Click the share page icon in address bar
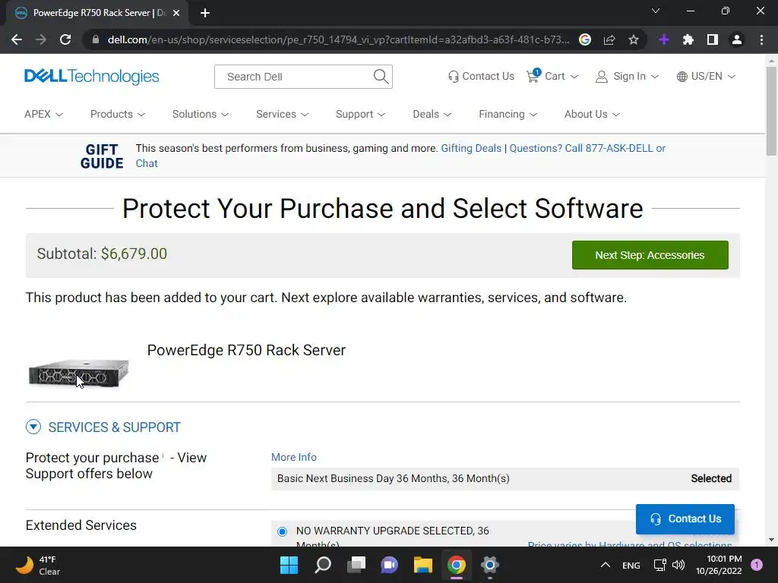Viewport: 778px width, 583px height. tap(609, 39)
